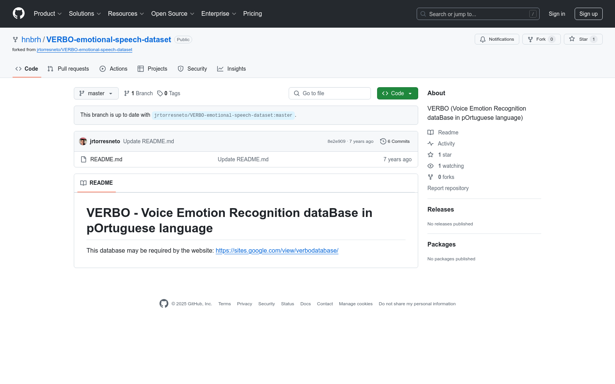Open the Resources dropdown
The width and height of the screenshot is (615, 384).
(x=126, y=14)
